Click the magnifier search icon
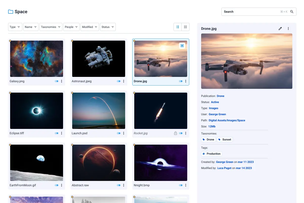This screenshot has height=203, width=304. tap(292, 12)
